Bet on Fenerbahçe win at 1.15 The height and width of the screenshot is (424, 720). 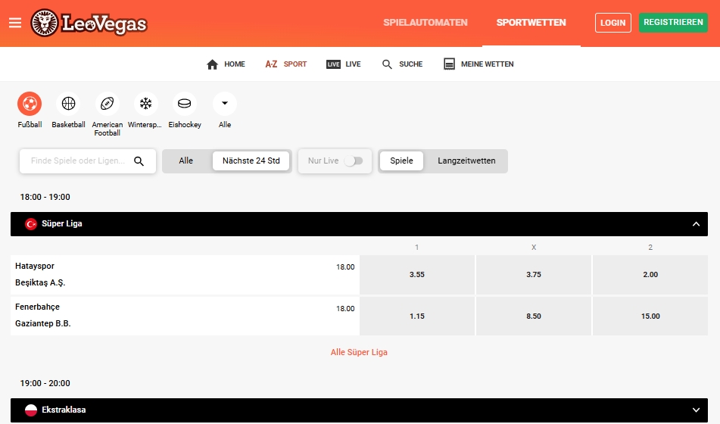click(x=417, y=316)
